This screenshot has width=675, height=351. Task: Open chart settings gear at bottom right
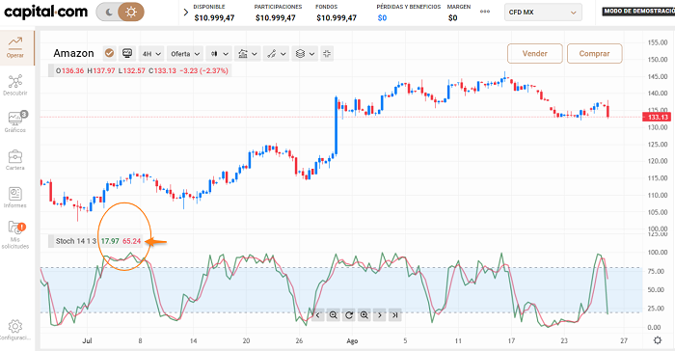(658, 340)
